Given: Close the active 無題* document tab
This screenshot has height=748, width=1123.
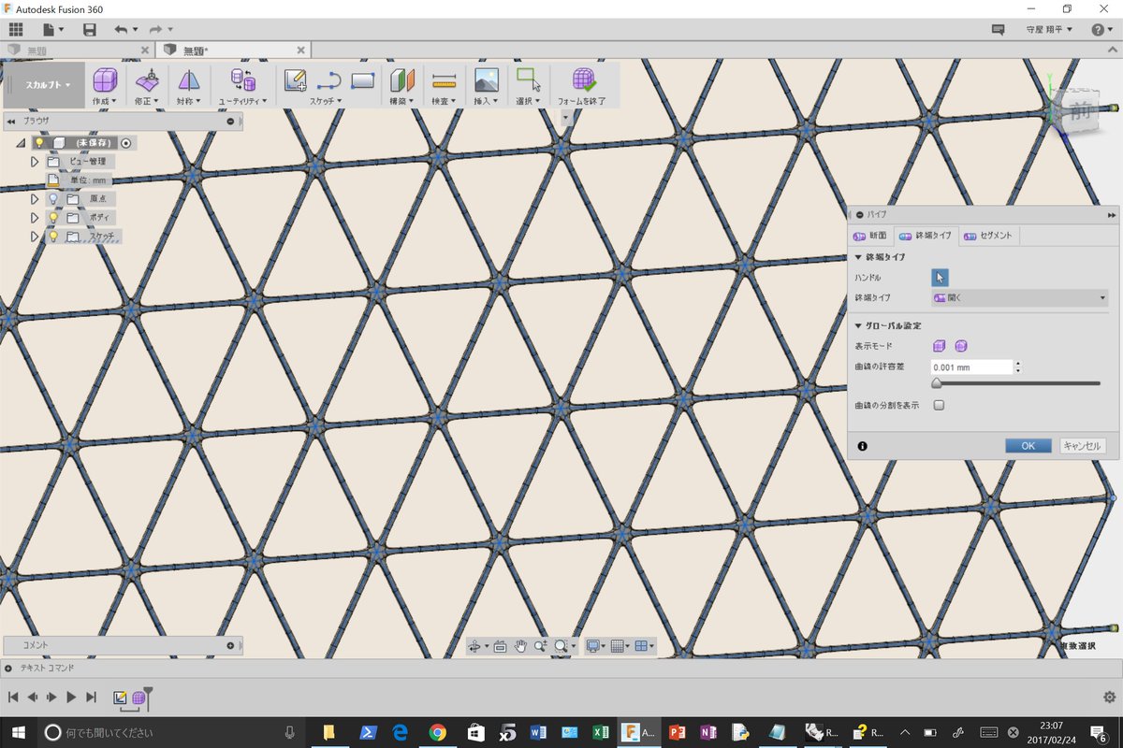Looking at the screenshot, I should 300,50.
